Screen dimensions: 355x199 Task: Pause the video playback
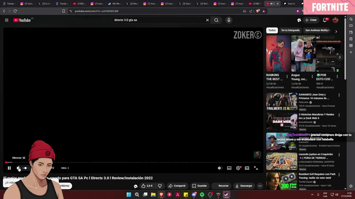pos(9,168)
